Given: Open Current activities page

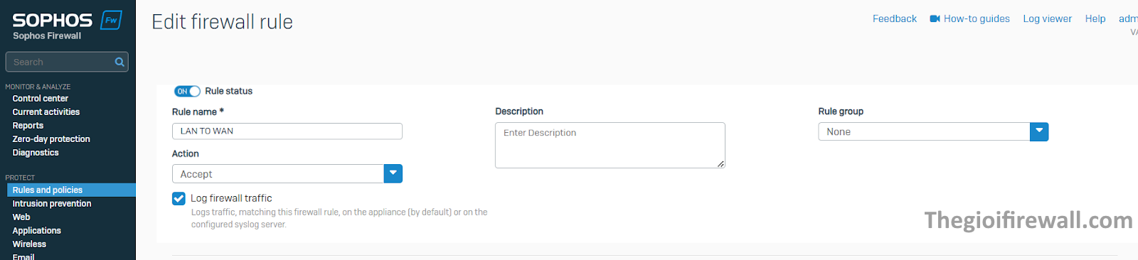Looking at the screenshot, I should click(x=46, y=112).
